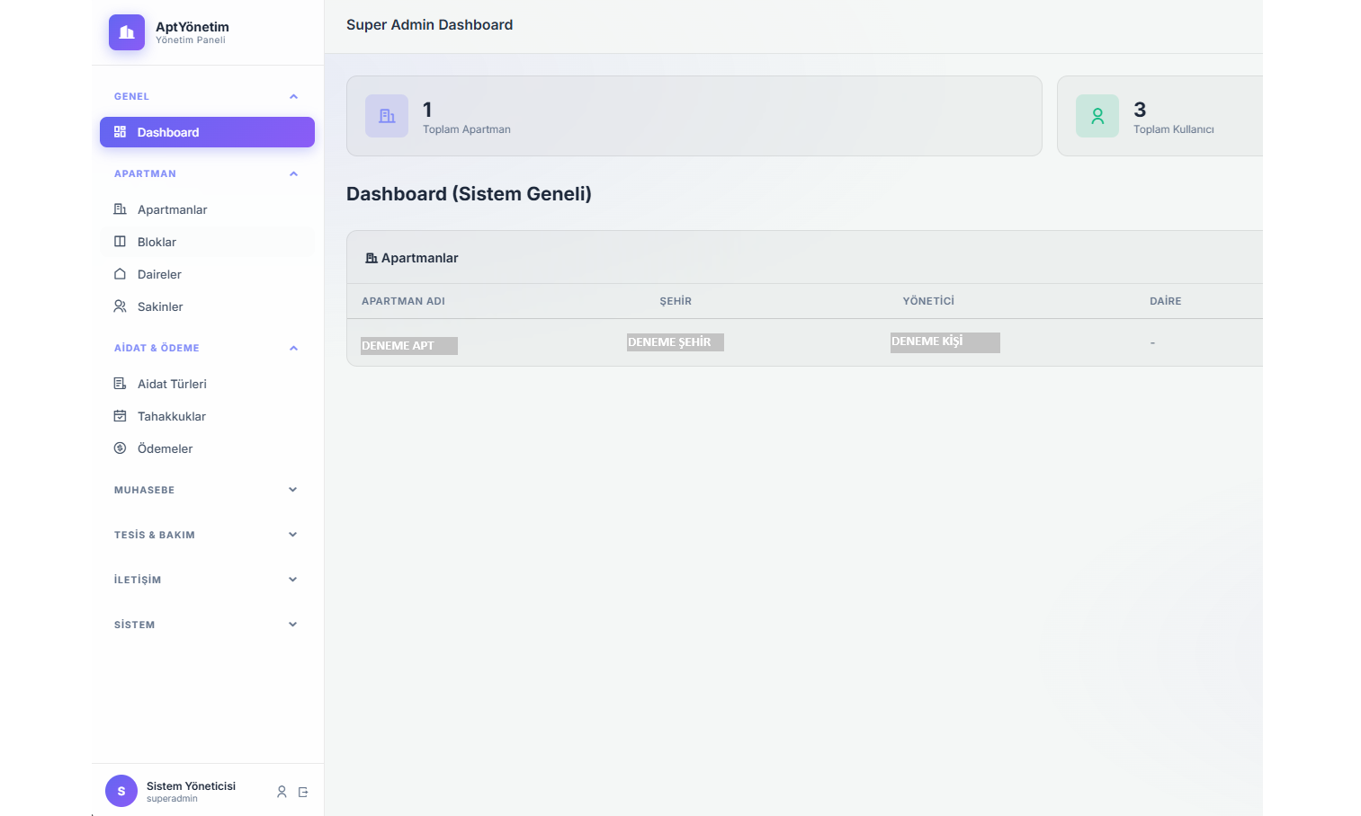Click the DENEME APT table row
Viewport: 1361px width, 816px height.
[x=409, y=345]
